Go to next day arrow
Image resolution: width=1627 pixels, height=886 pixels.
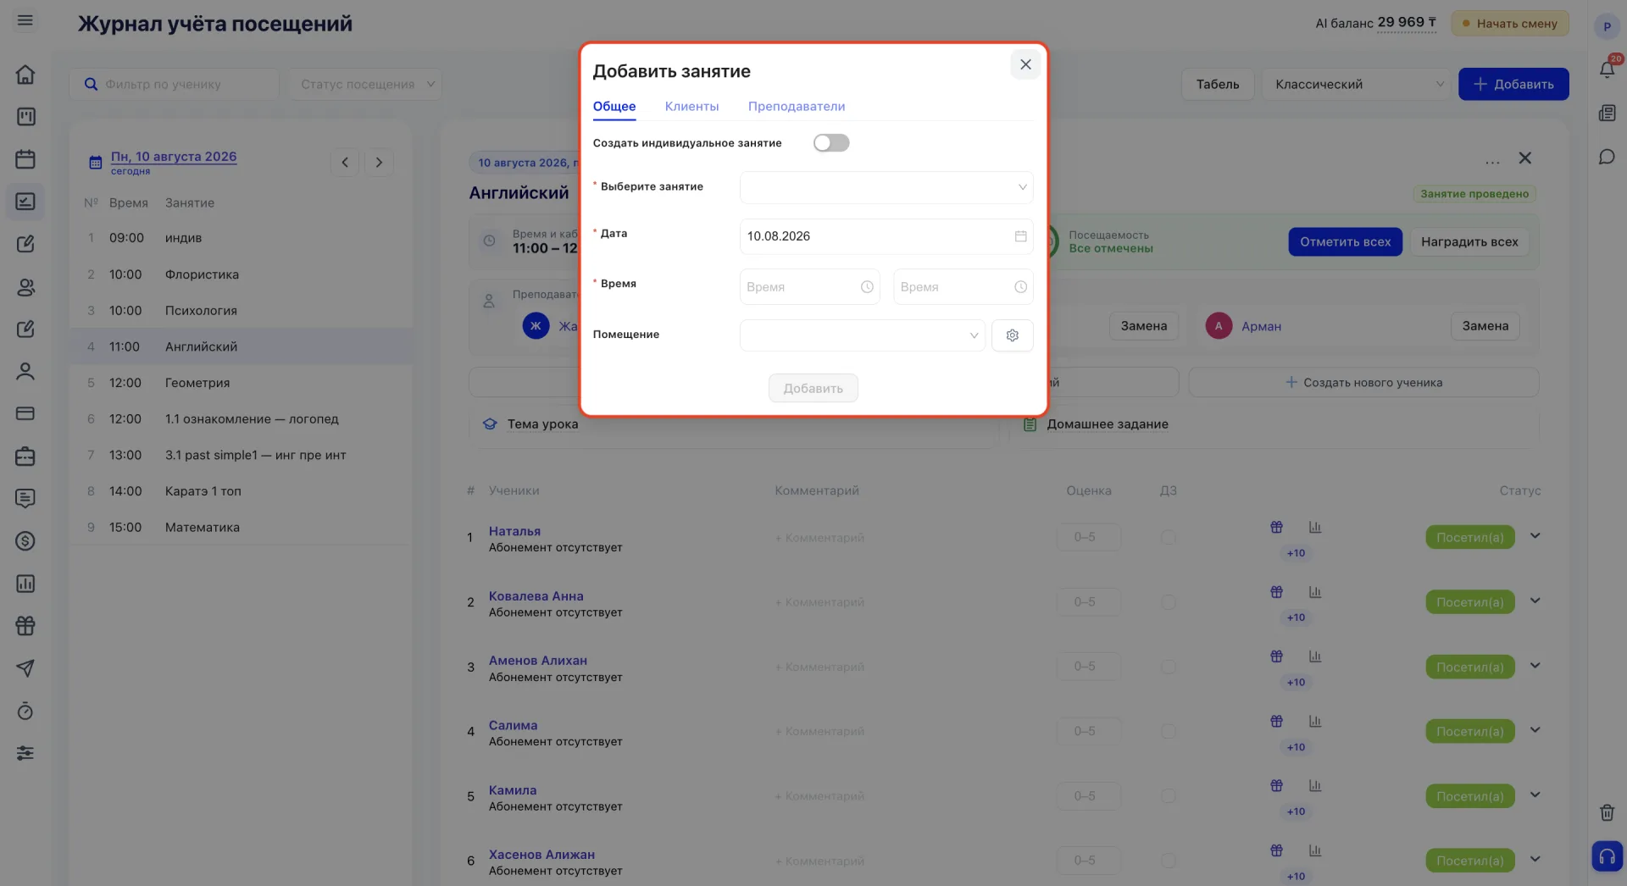click(x=379, y=163)
